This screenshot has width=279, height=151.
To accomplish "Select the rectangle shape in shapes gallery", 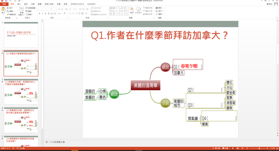I will coord(122,8).
